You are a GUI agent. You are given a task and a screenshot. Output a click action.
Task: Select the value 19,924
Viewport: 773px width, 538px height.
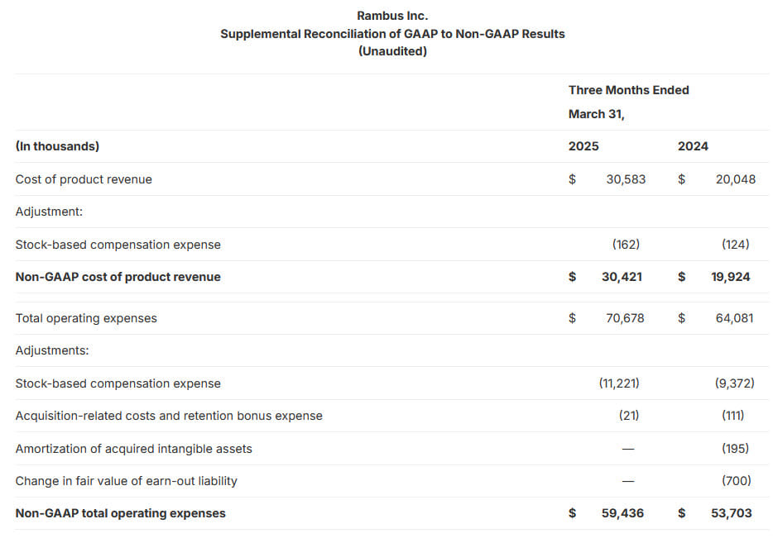coord(731,277)
